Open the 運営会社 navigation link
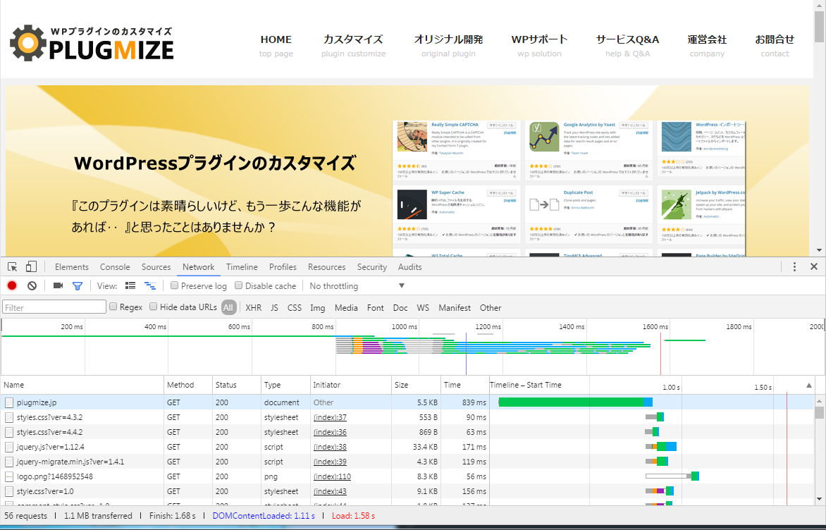The height and width of the screenshot is (530, 826). tap(707, 45)
